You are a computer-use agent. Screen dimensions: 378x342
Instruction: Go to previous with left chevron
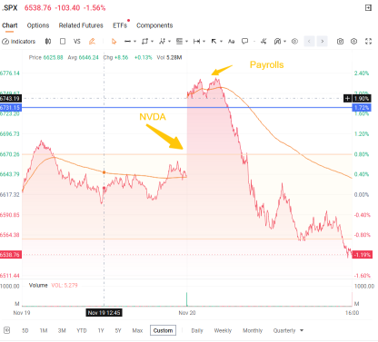pyautogui.click(x=309, y=41)
